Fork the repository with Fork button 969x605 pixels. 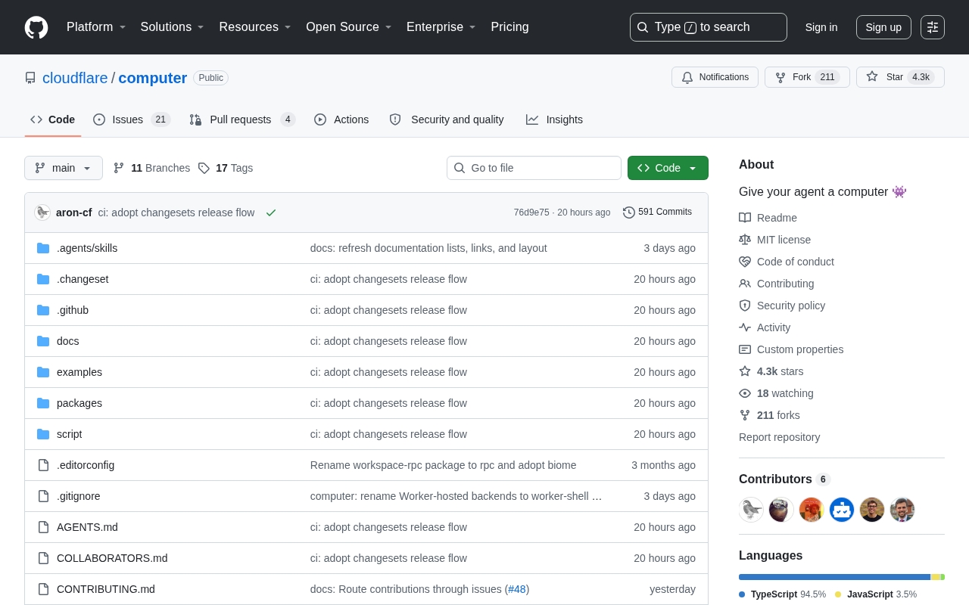[807, 77]
